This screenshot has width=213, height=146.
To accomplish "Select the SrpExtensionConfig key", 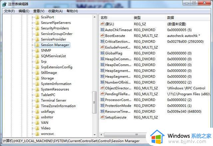I will coord(57,67).
